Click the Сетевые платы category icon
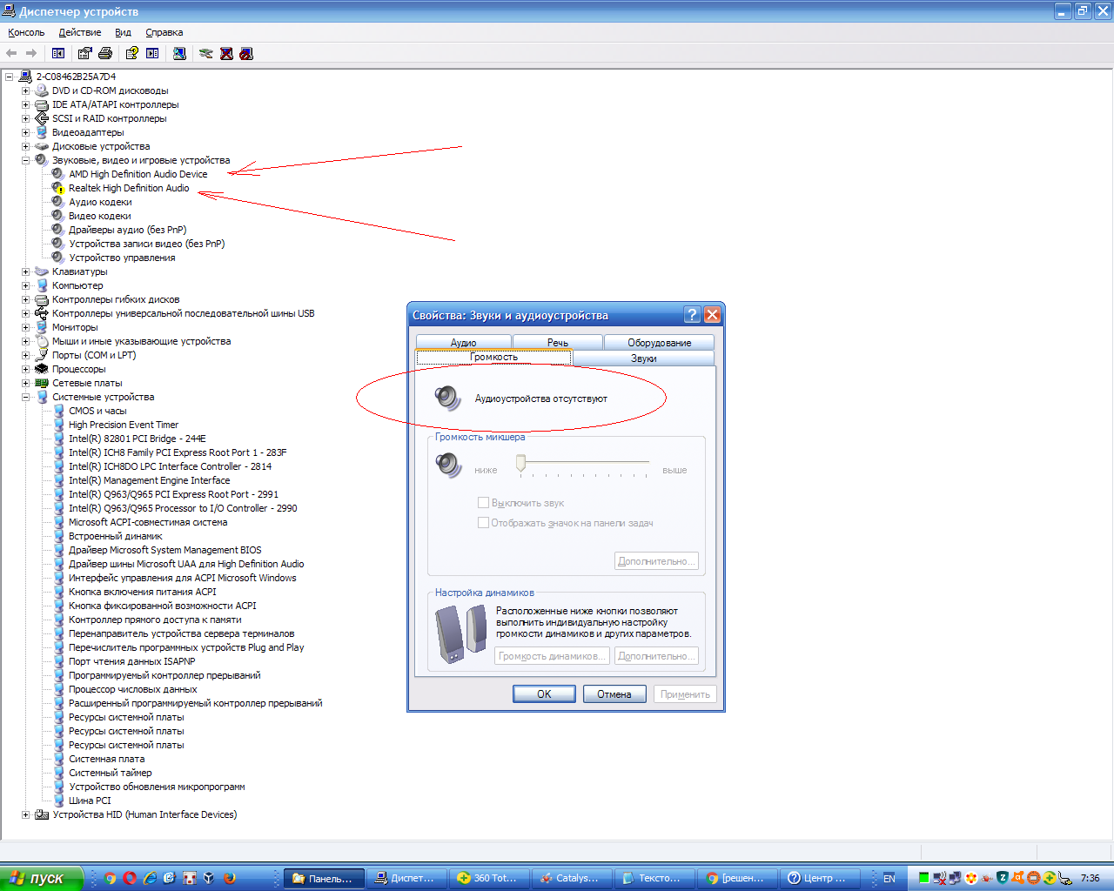1114x891 pixels. click(42, 383)
